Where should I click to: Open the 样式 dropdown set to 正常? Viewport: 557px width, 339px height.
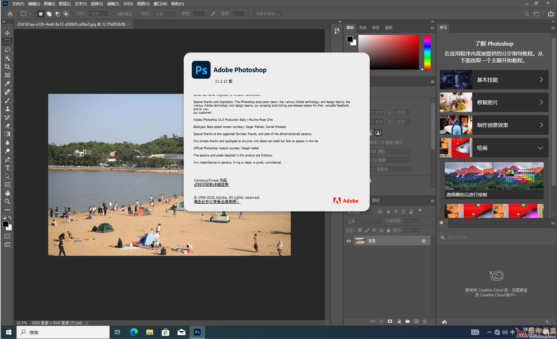[166, 14]
